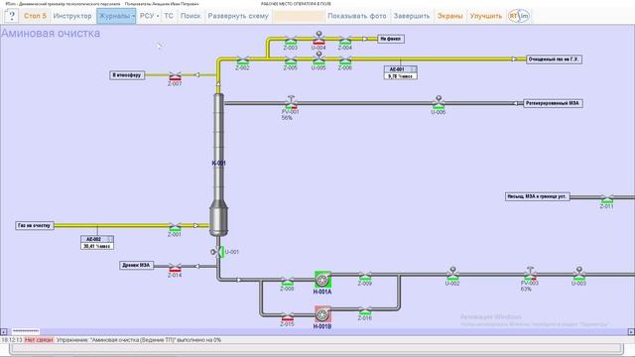Select absorber column K-001
The height and width of the screenshot is (357, 635).
(218, 165)
